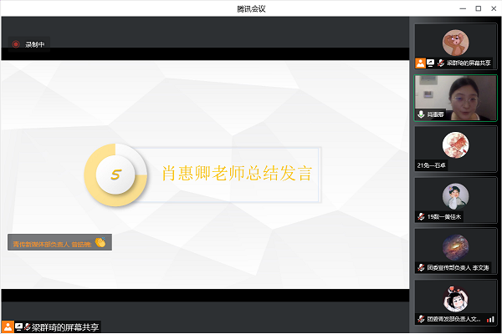
Task: Click the muted mic icon beside 李文涛
Action: click(x=421, y=267)
